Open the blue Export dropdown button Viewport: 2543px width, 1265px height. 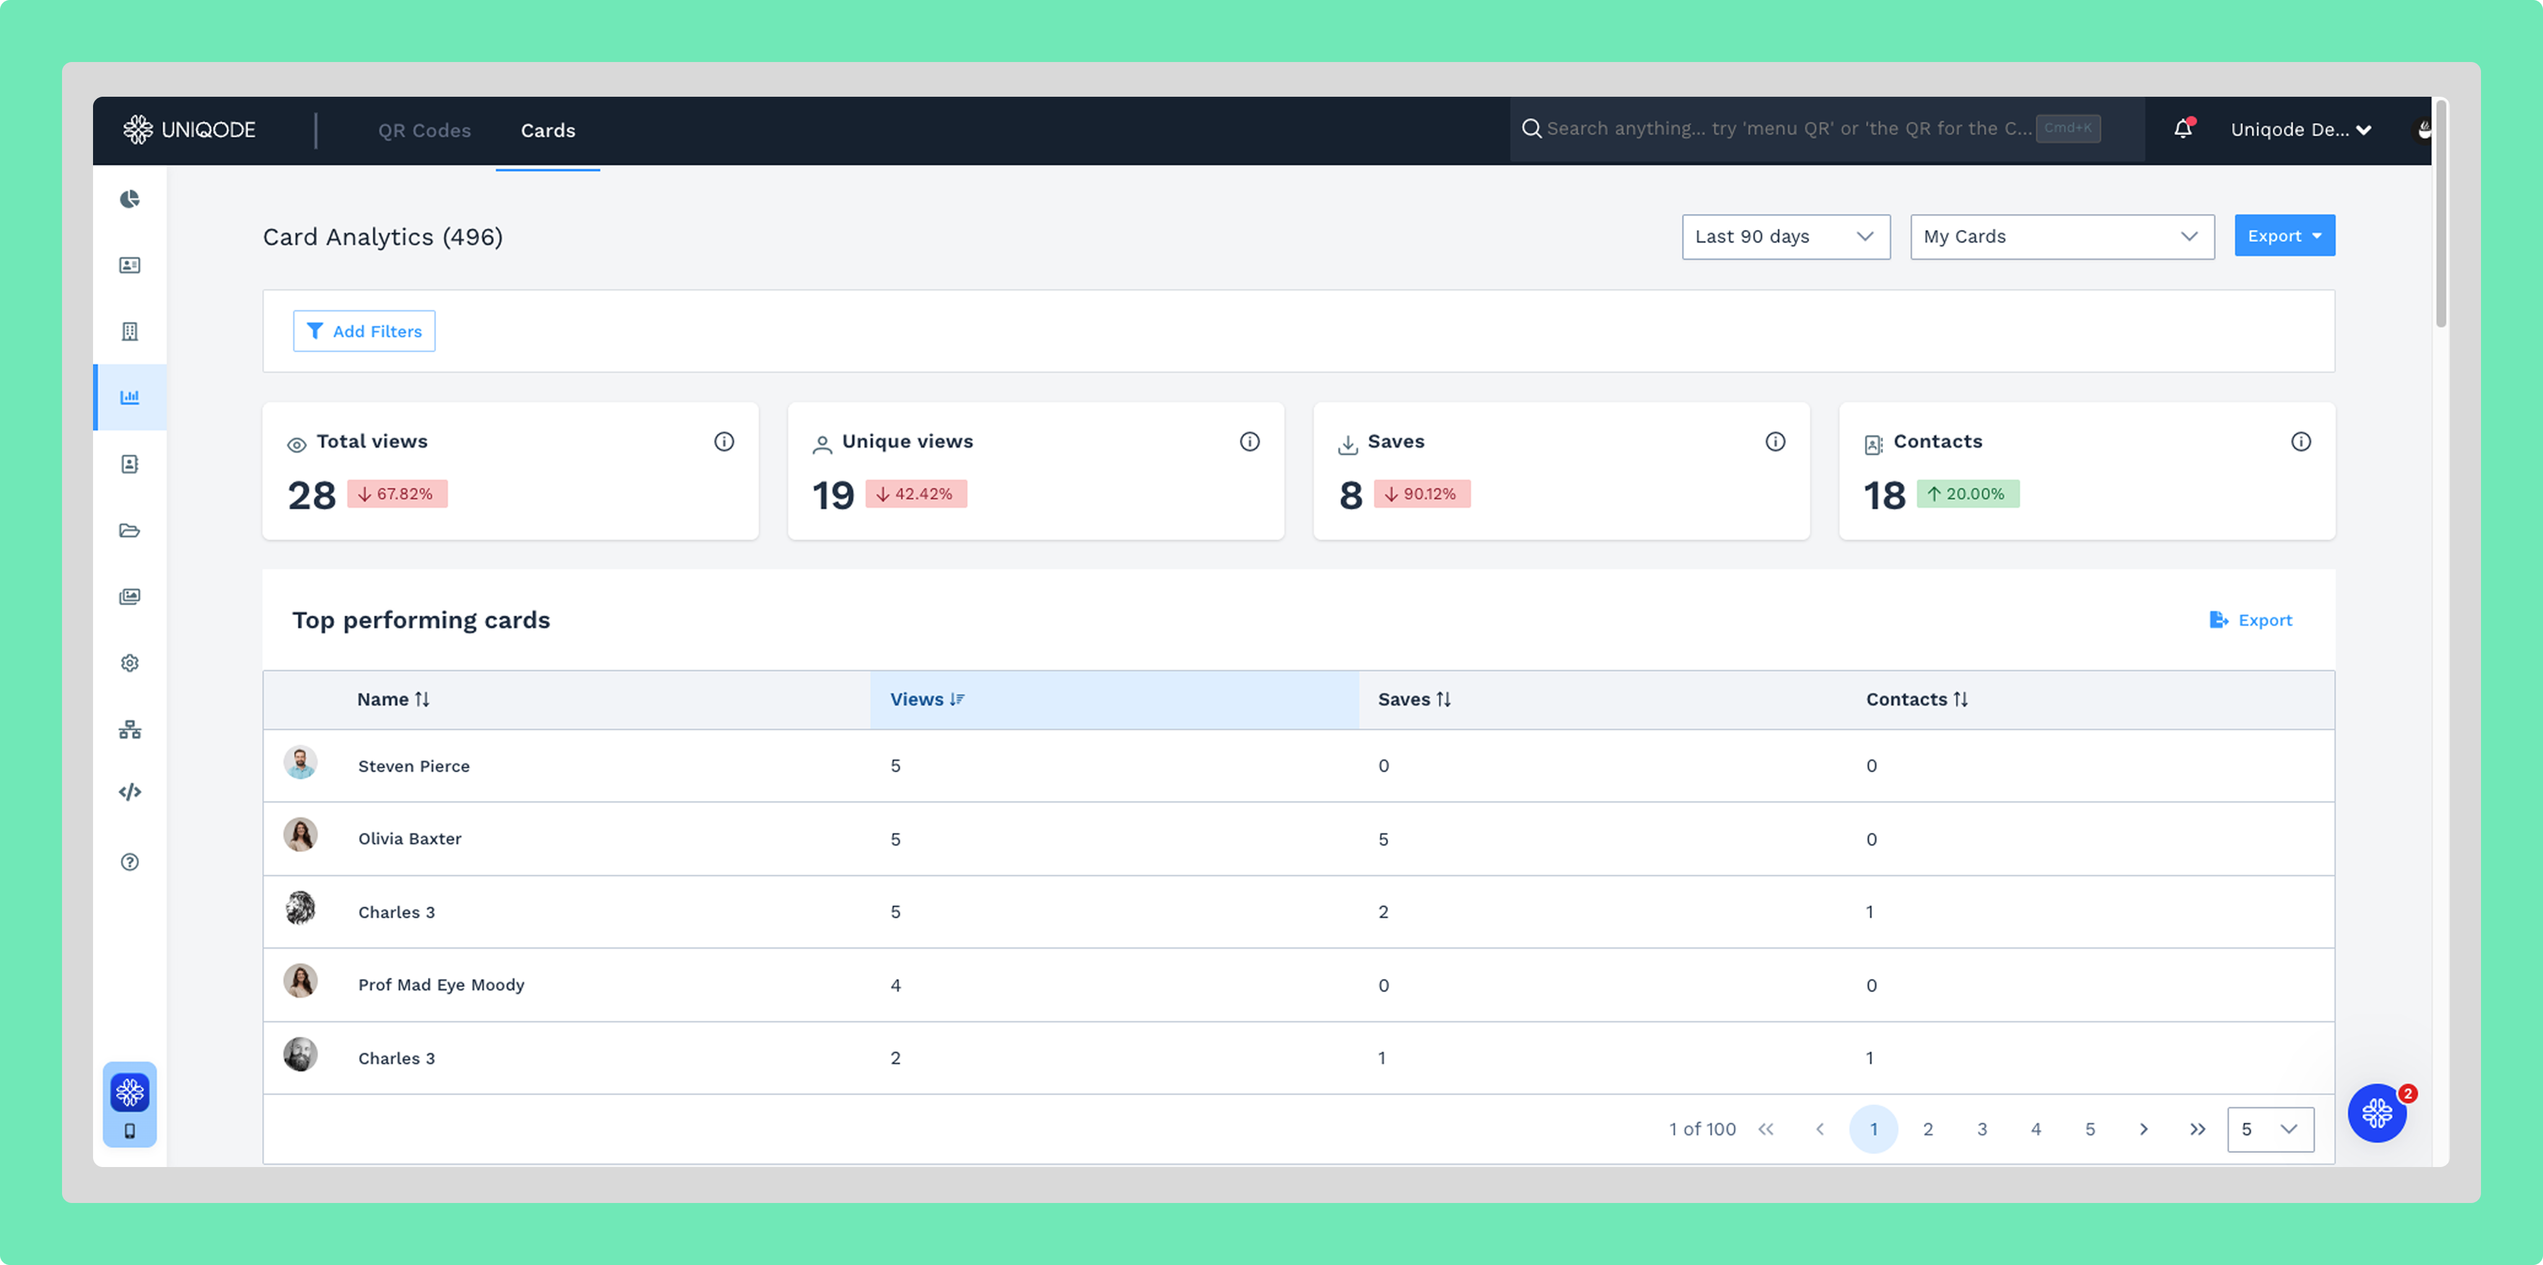pyautogui.click(x=2284, y=236)
